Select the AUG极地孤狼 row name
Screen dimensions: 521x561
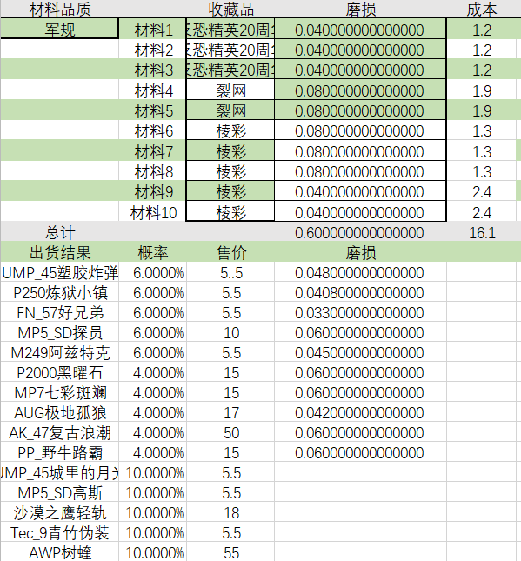point(59,413)
